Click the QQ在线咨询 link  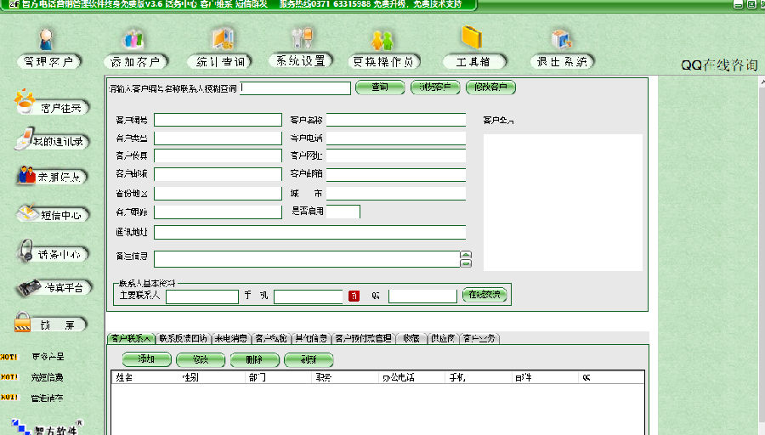click(x=719, y=65)
